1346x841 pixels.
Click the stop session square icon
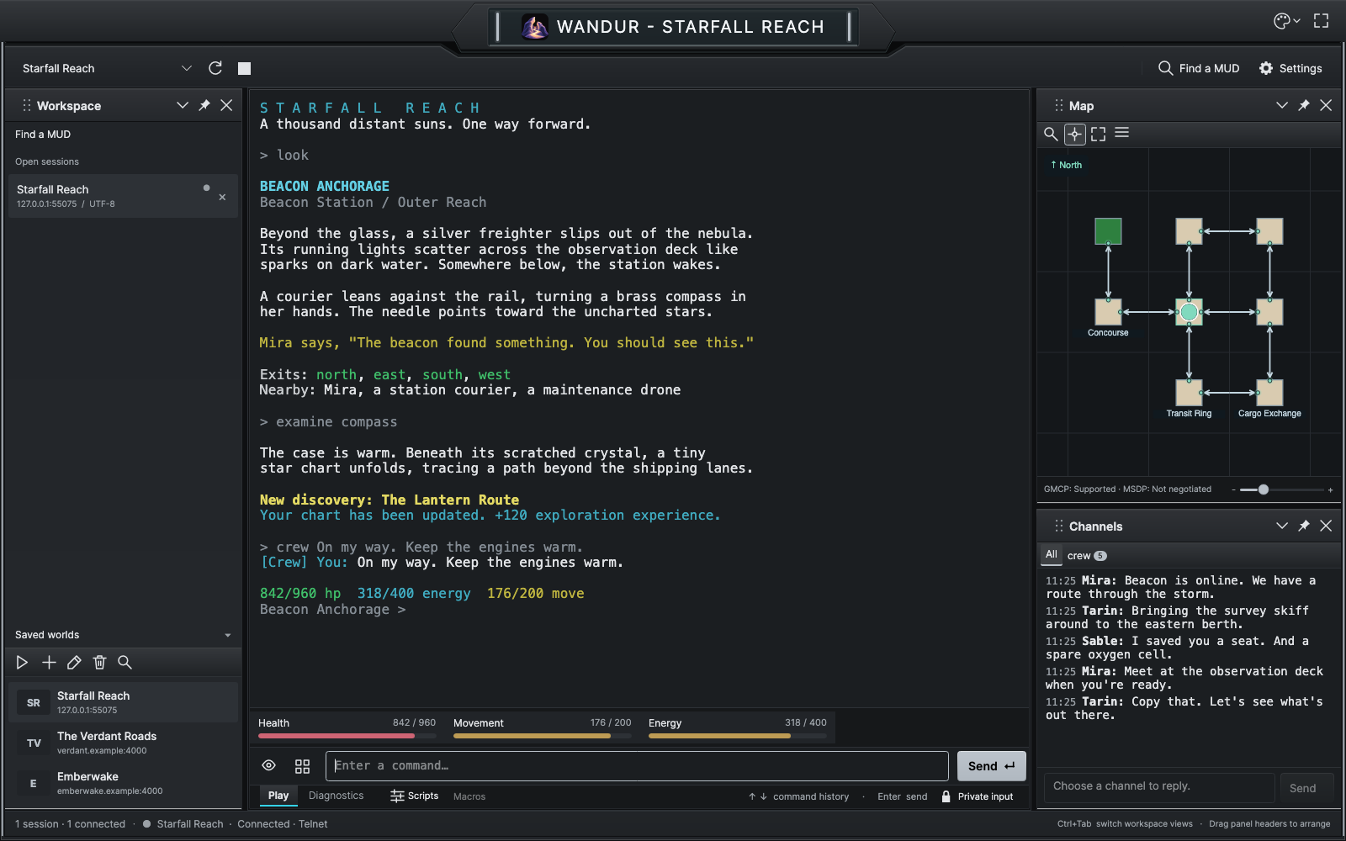[x=244, y=68]
